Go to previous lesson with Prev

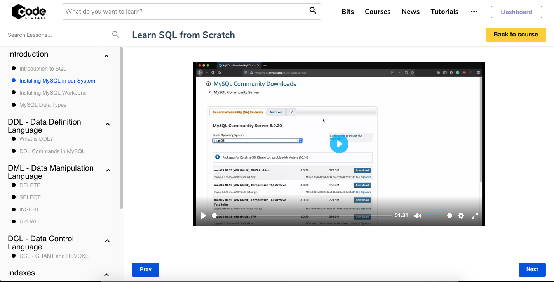point(146,270)
